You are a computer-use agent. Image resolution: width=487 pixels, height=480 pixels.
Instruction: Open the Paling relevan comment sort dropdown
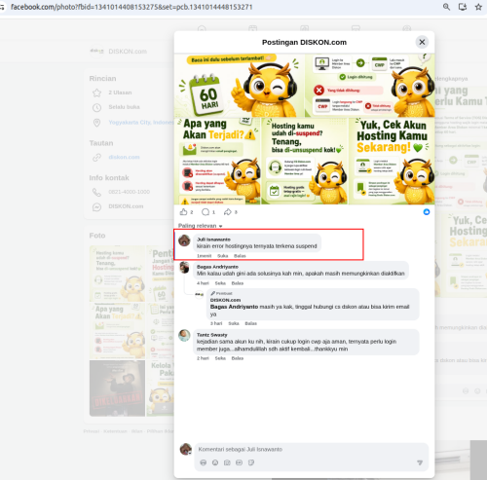point(200,226)
